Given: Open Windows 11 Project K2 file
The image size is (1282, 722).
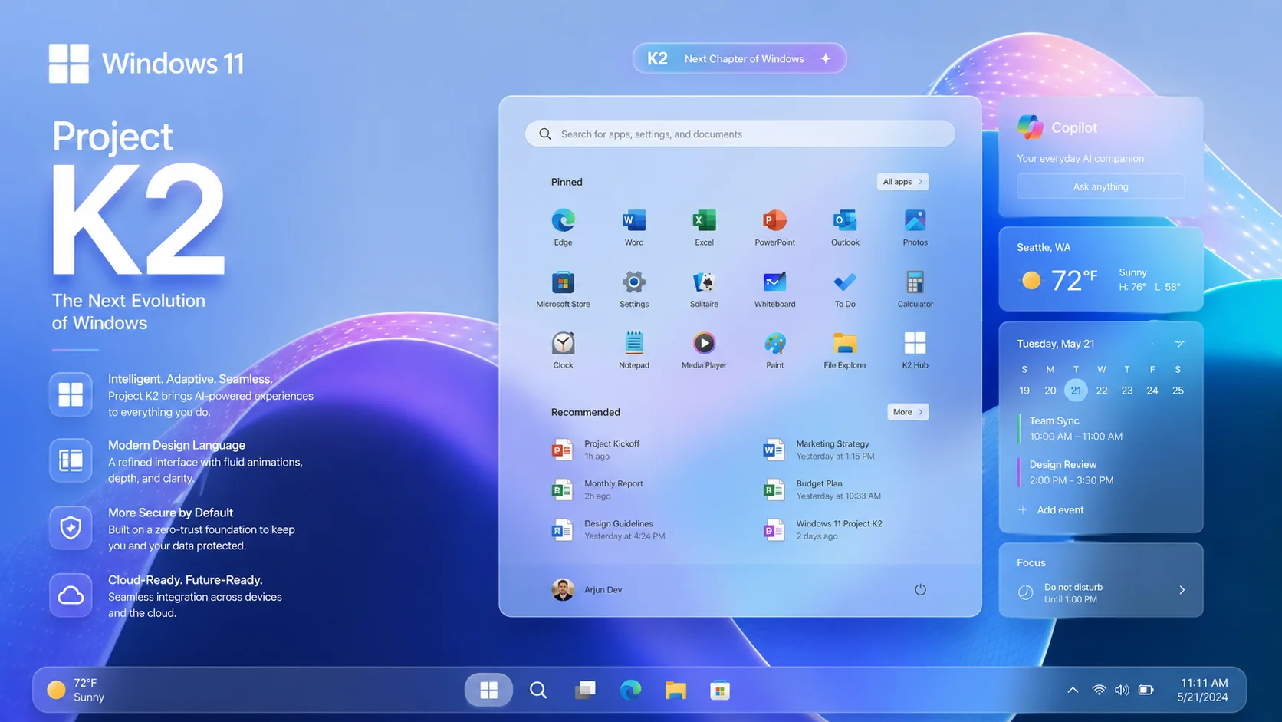Looking at the screenshot, I should (822, 529).
